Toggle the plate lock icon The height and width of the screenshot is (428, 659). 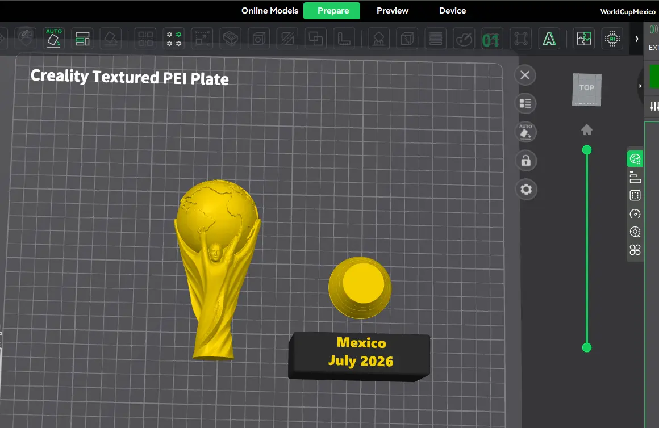(x=525, y=161)
